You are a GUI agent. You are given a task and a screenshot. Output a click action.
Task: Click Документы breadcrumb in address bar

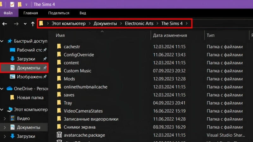click(x=105, y=23)
